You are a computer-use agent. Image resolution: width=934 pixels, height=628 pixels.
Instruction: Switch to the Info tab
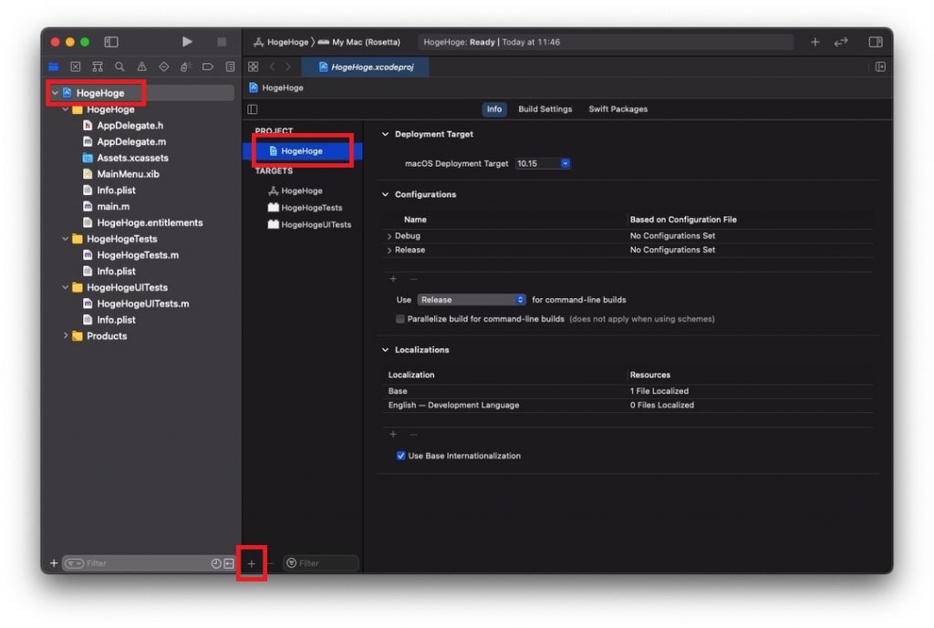click(493, 109)
